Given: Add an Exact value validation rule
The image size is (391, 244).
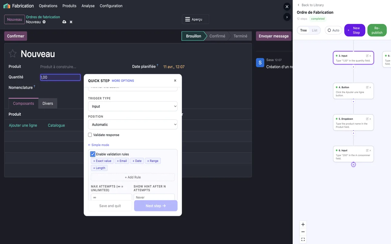Looking at the screenshot, I should (102, 161).
